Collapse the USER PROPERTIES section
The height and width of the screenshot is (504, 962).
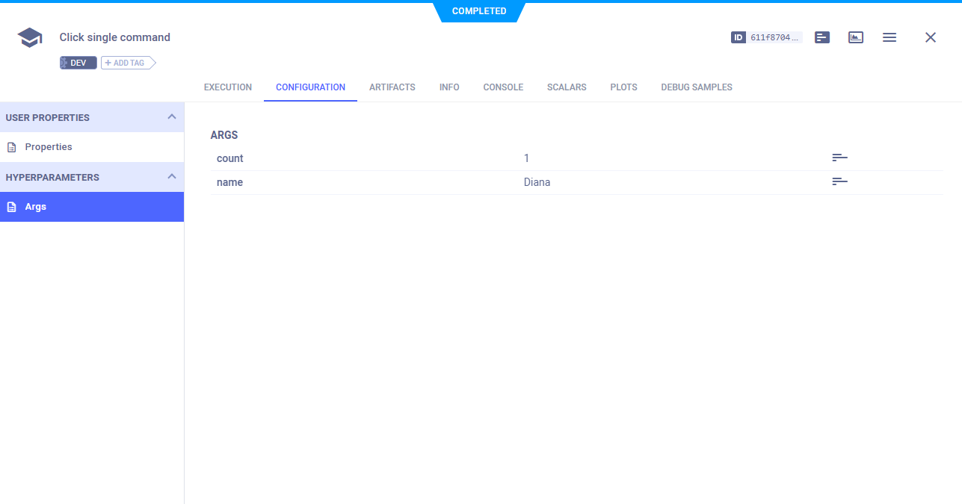173,117
